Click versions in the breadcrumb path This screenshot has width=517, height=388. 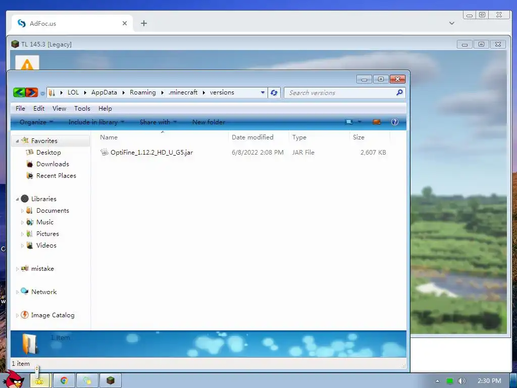(x=222, y=92)
